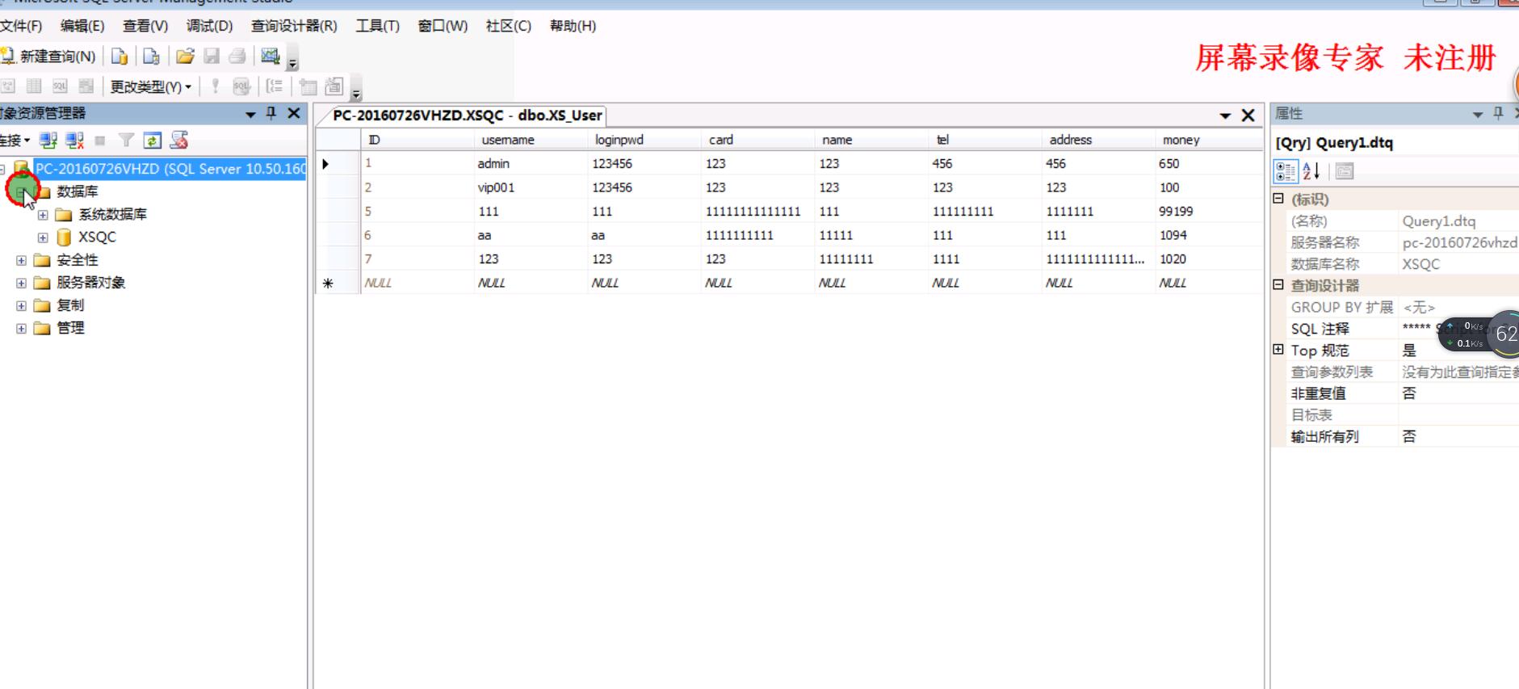Open the 窗口(W) menu
The height and width of the screenshot is (689, 1519).
pos(443,26)
